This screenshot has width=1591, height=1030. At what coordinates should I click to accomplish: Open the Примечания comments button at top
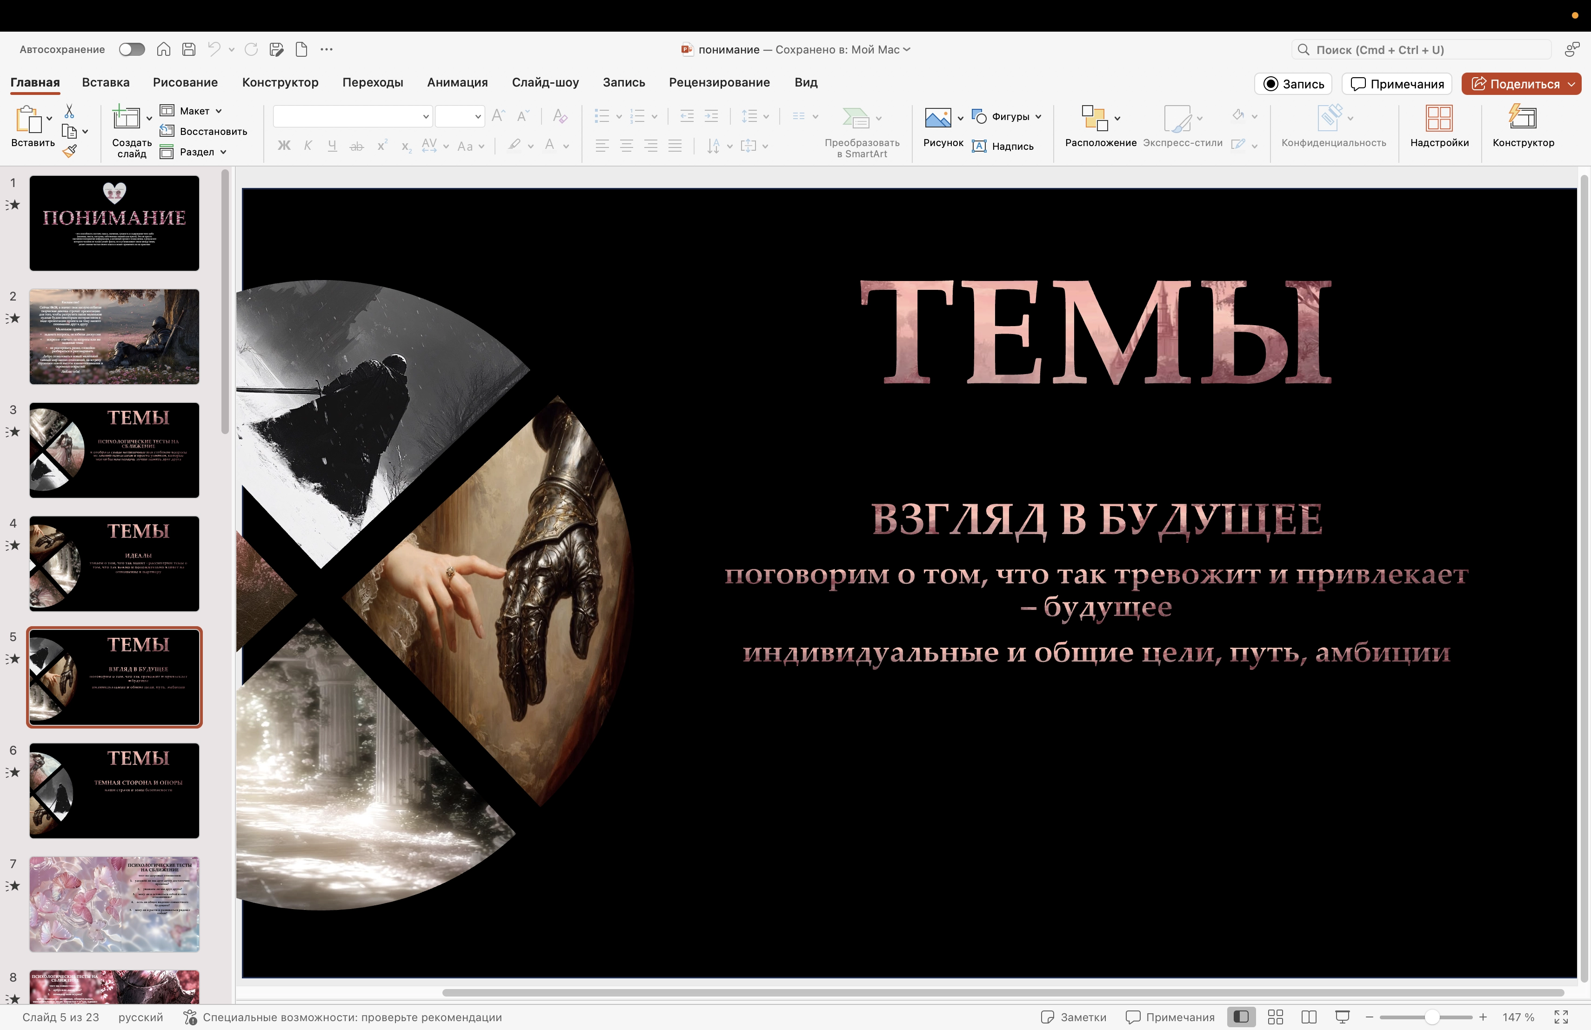(x=1397, y=84)
